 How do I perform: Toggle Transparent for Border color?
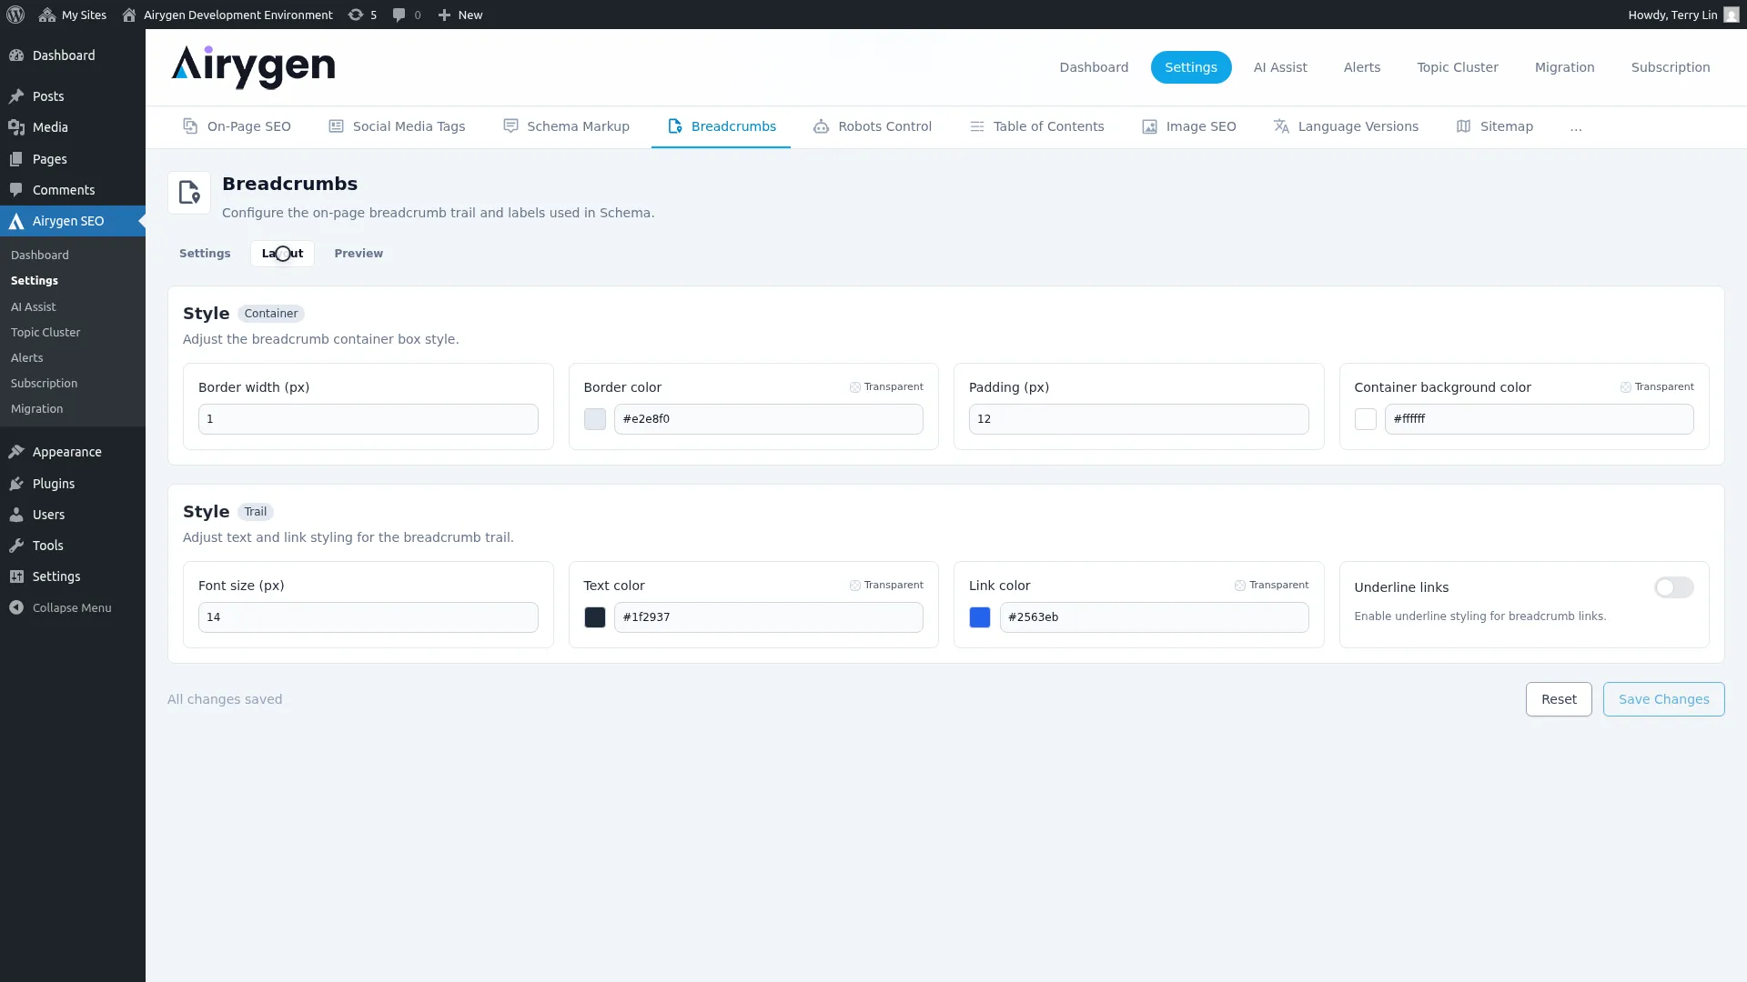886,387
